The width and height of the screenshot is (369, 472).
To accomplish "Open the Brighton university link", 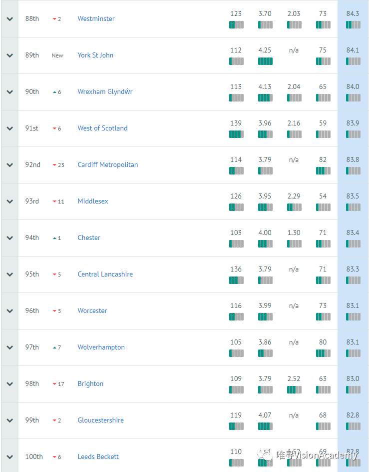I will pos(90,383).
